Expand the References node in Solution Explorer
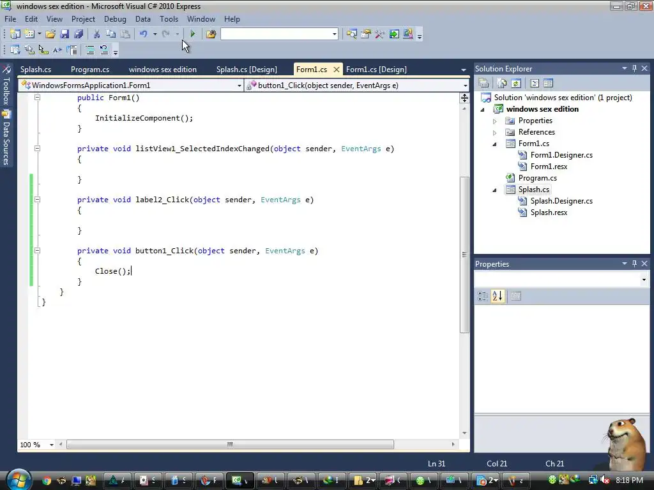 (x=495, y=133)
